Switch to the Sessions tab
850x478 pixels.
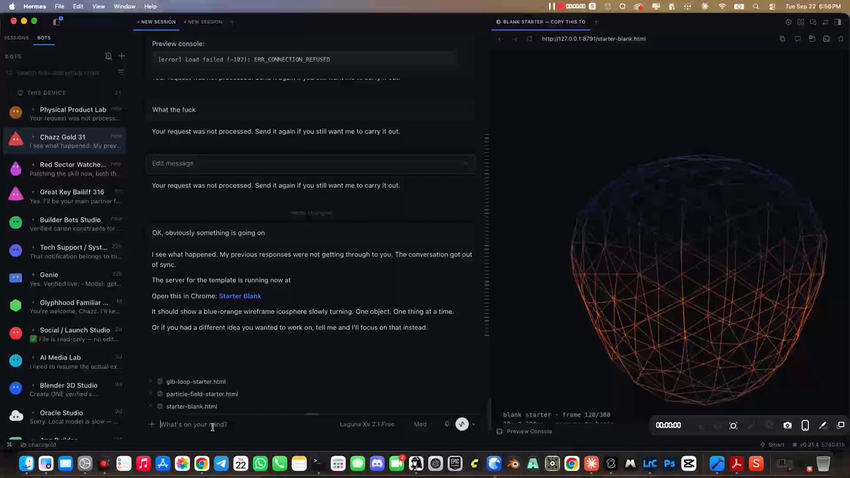coord(16,38)
